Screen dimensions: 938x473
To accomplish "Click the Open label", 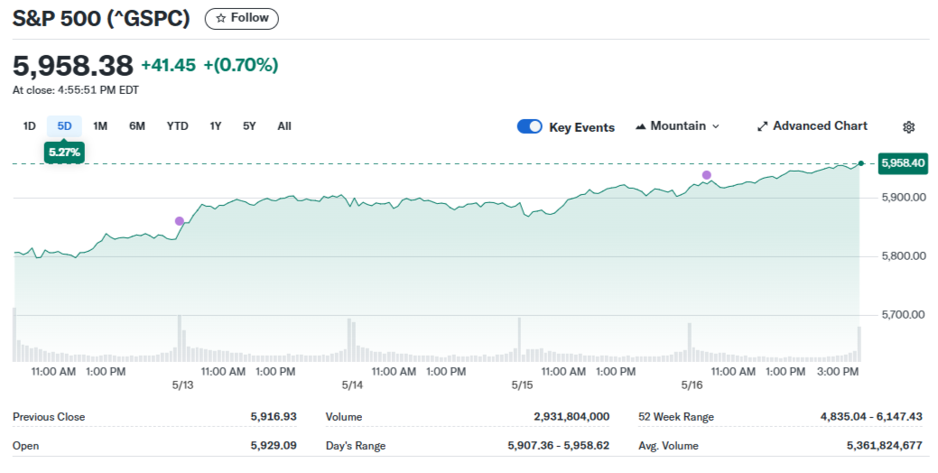I will point(25,446).
